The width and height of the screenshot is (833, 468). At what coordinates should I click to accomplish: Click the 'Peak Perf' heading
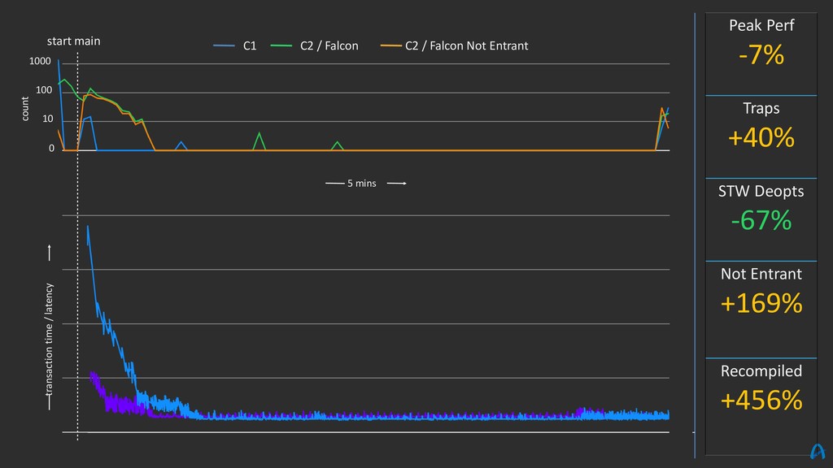[x=761, y=25]
